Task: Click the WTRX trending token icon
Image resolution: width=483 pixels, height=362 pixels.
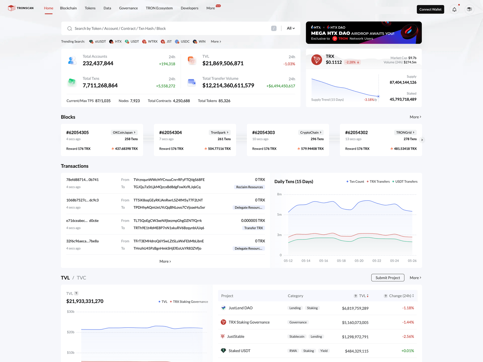Action: point(144,42)
